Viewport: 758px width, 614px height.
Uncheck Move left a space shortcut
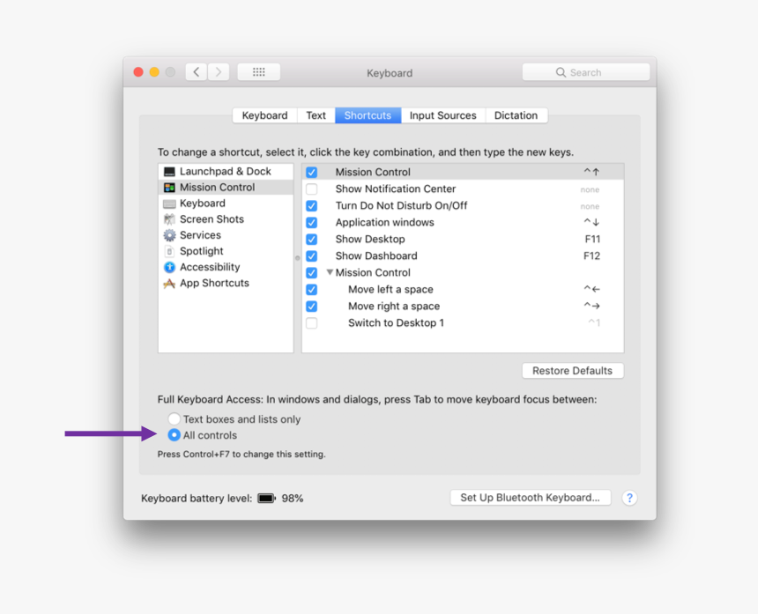pyautogui.click(x=312, y=289)
